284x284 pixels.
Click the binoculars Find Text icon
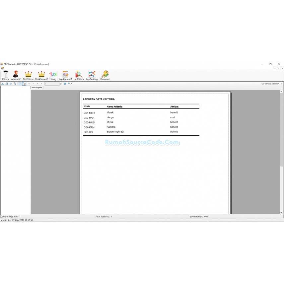[65, 84]
